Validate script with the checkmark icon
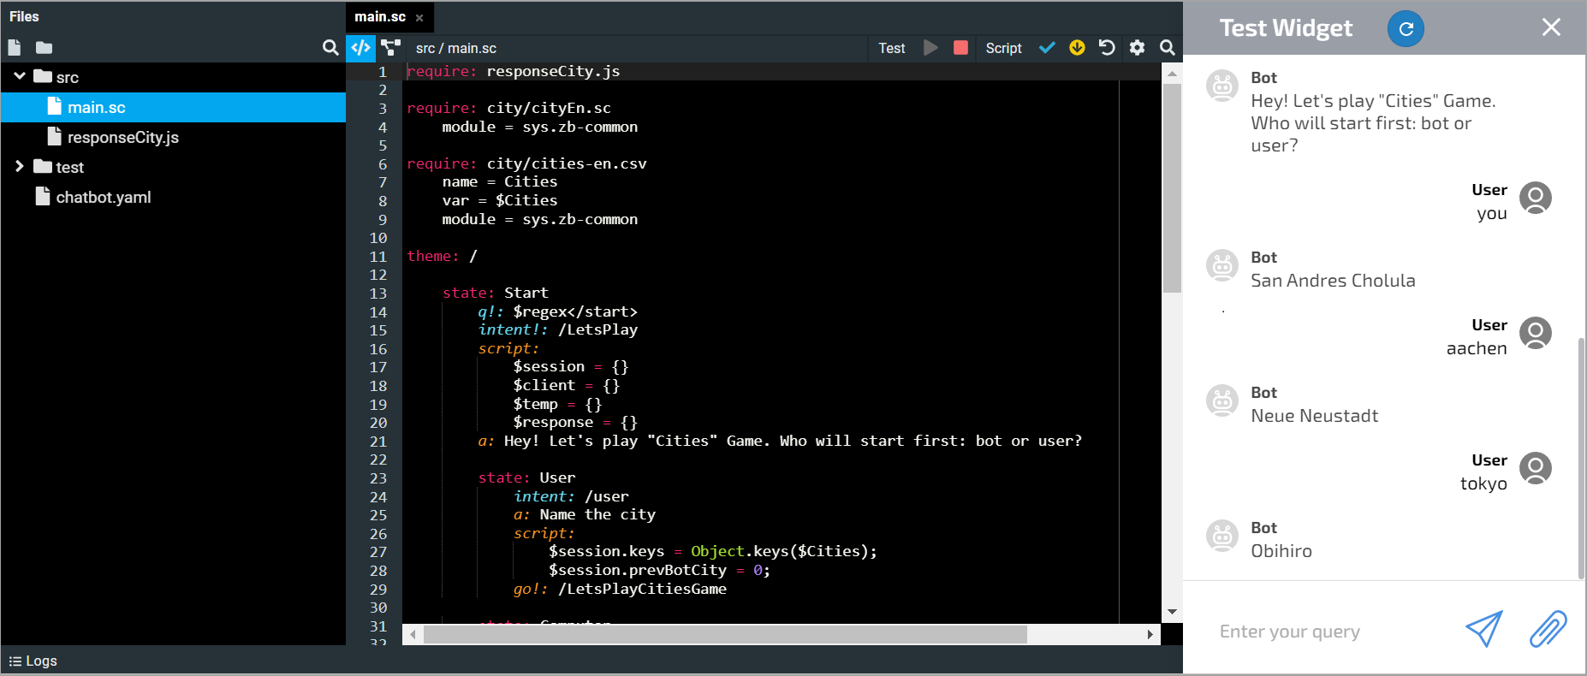 (1047, 48)
